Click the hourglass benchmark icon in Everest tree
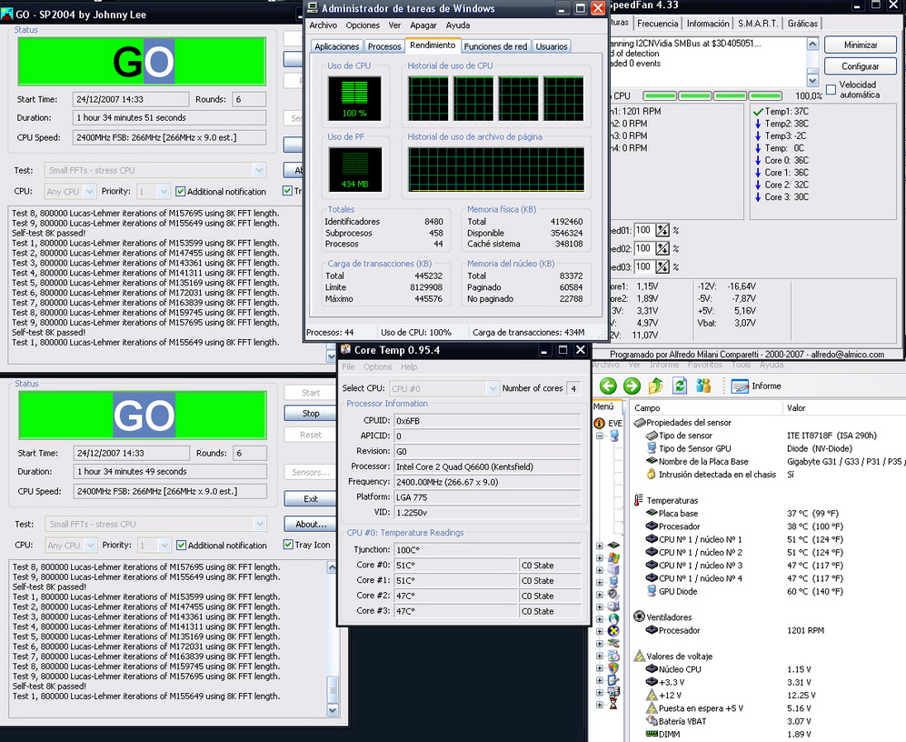The width and height of the screenshot is (906, 742). 613,704
